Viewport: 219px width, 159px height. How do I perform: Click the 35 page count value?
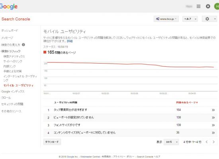pyautogui.click(x=178, y=132)
